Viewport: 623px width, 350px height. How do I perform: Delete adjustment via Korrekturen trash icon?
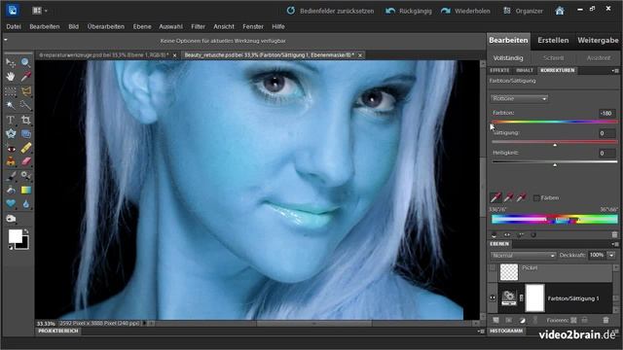614,235
